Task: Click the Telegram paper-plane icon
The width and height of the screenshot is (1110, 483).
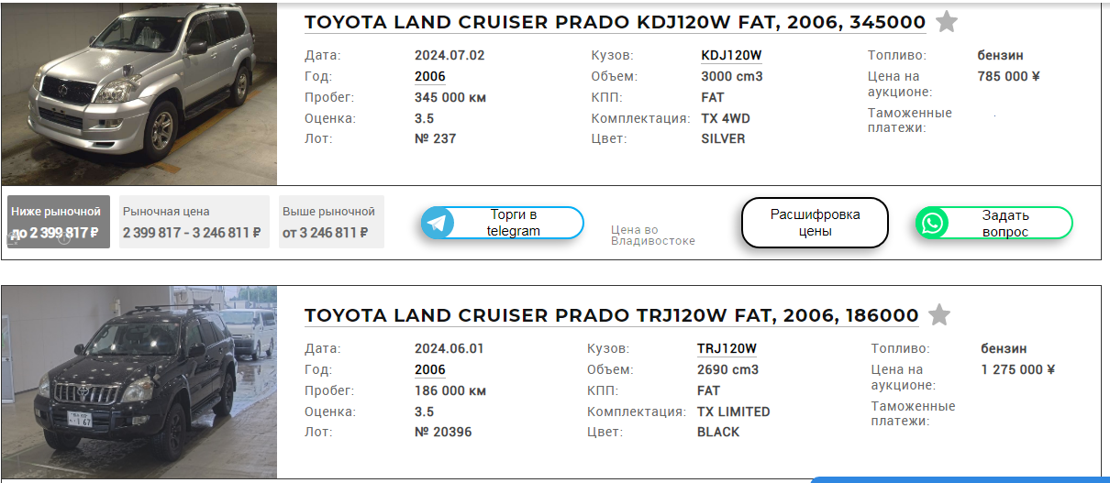Action: [x=438, y=223]
